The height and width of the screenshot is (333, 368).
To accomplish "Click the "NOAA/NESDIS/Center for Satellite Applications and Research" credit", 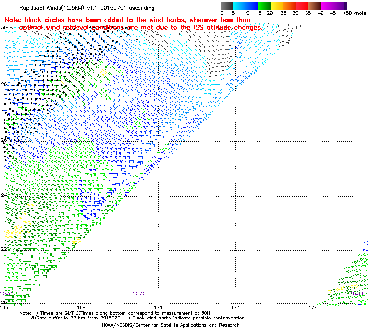I will pyautogui.click(x=170, y=325).
